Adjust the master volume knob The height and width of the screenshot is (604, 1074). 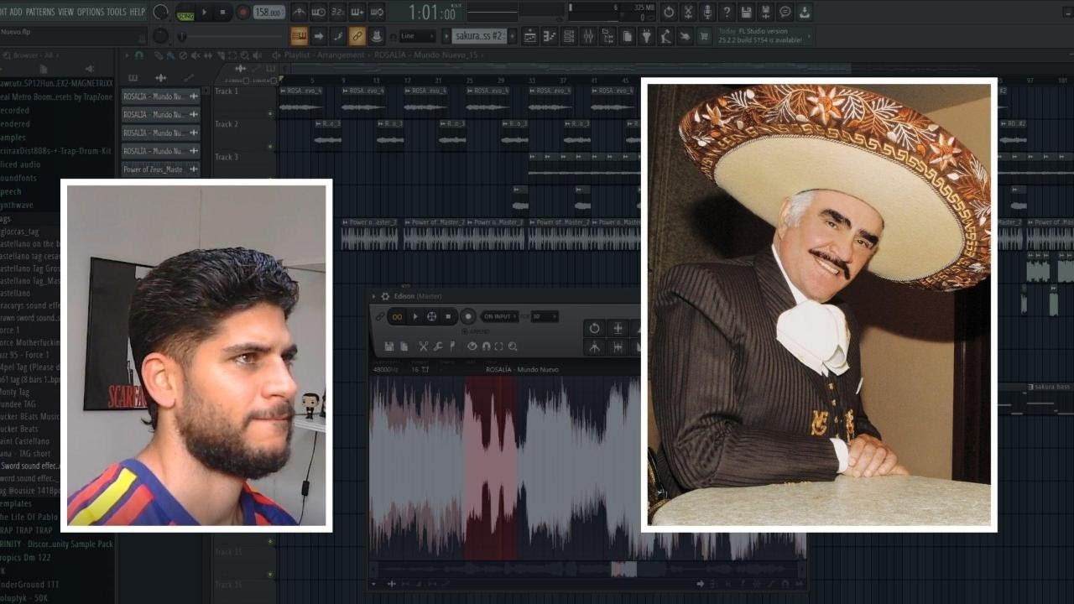coord(160,12)
